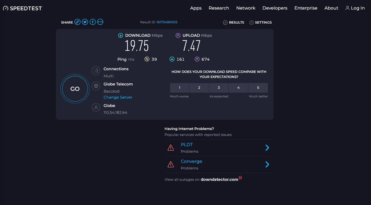Click the download arrow icon beside DOWNLOAD
This screenshot has width=371, height=205.
pos(121,35)
